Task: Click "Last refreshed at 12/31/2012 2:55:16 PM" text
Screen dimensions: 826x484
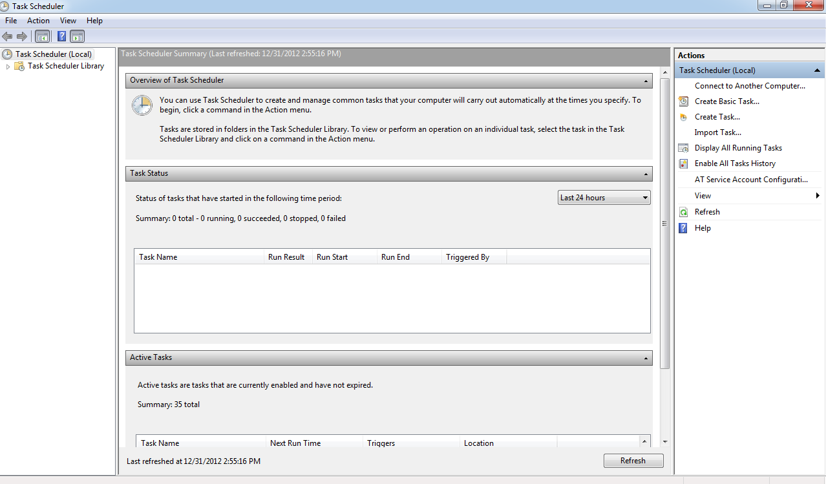Action: click(x=193, y=461)
